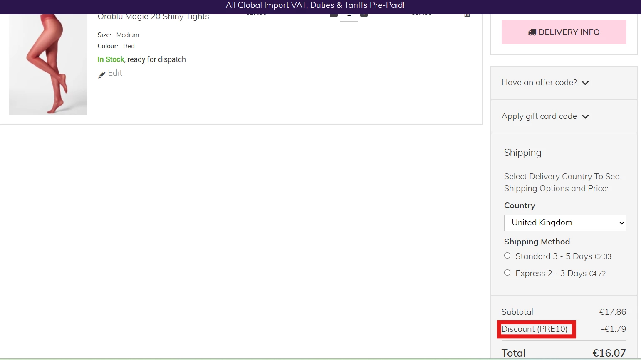Open the Country dropdown showing United Kingdom
This screenshot has height=360, width=641.
point(565,223)
